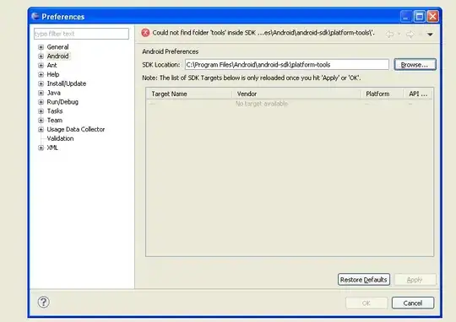The image size is (456, 322).
Task: Expand the XML preferences node
Action: tap(41, 148)
